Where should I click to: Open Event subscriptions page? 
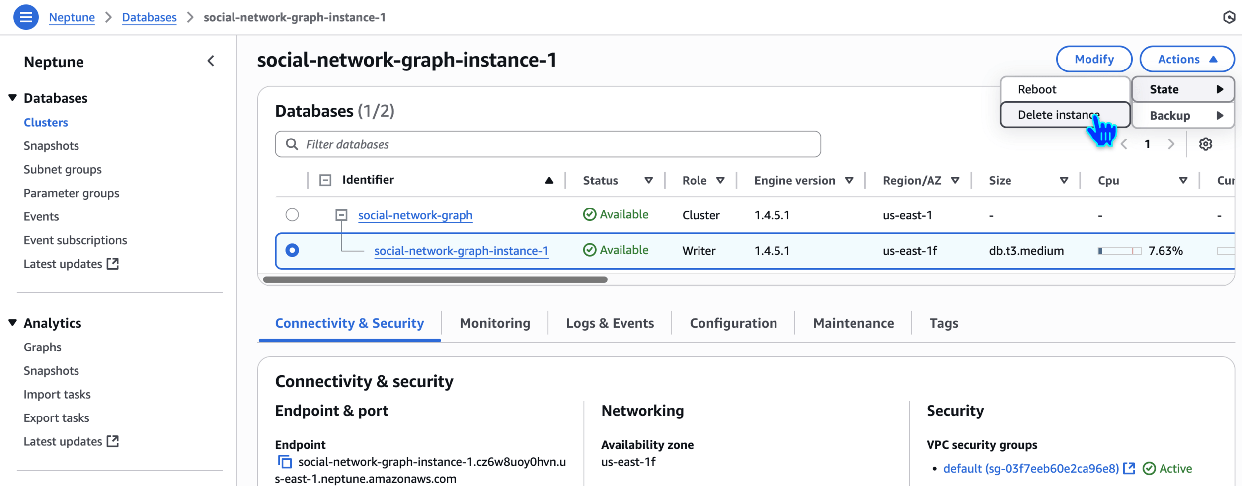[x=76, y=240]
